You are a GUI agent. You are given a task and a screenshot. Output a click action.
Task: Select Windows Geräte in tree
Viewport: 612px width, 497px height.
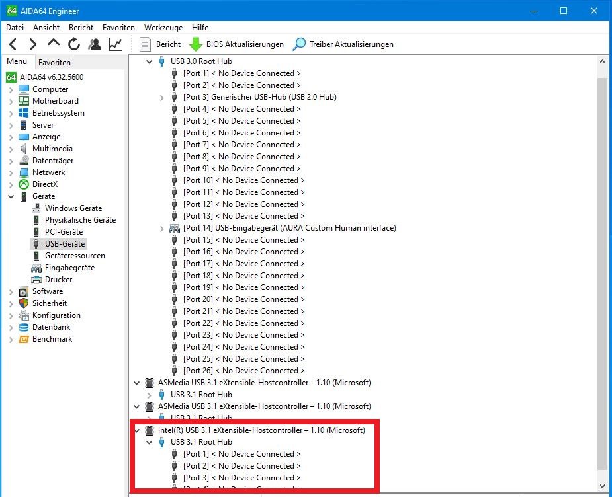coord(73,208)
